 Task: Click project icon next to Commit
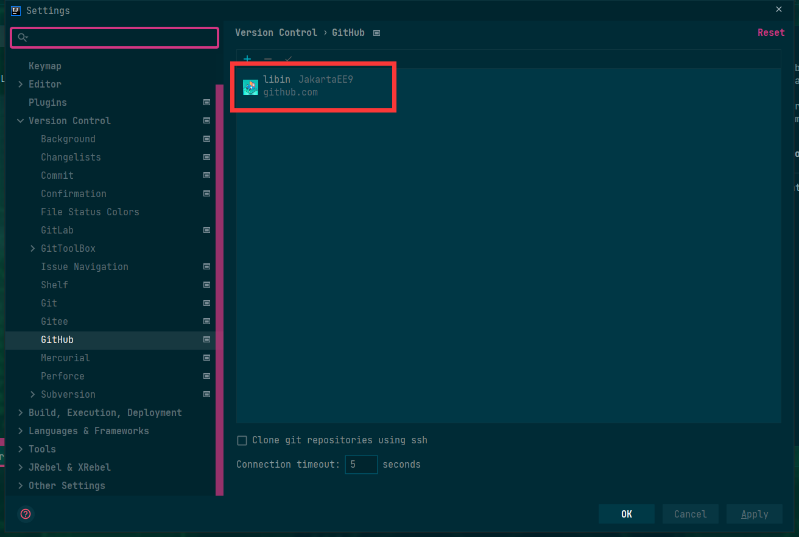206,175
